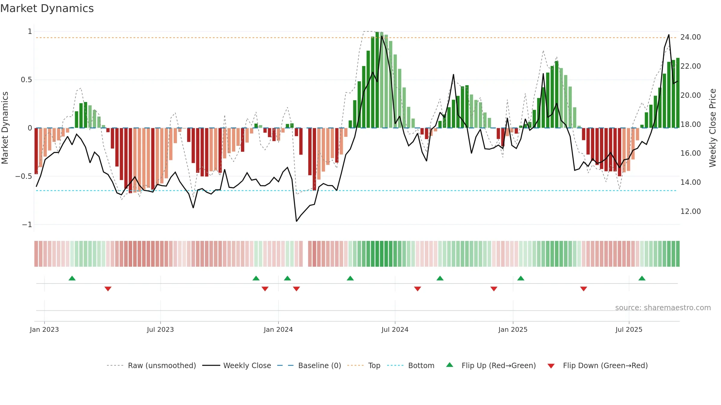Click the −0.5 left axis label
The image size is (721, 405).
23,176
